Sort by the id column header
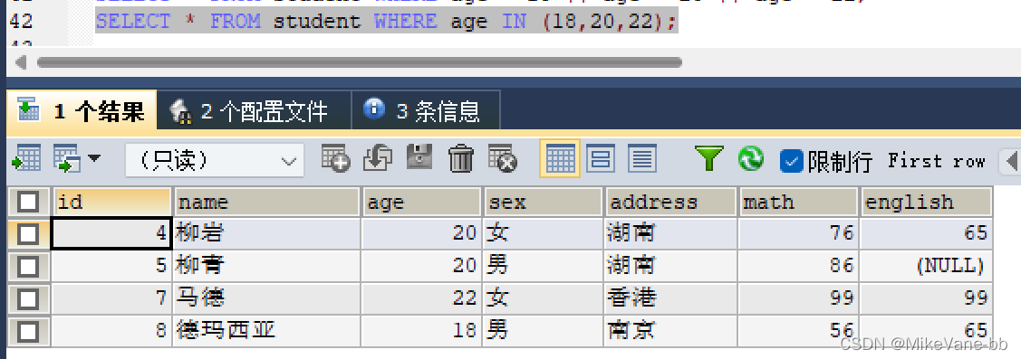Screen dimensions: 1021x359 tap(111, 202)
